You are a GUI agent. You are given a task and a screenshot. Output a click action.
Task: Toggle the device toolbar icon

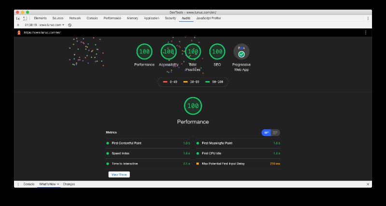(25, 18)
